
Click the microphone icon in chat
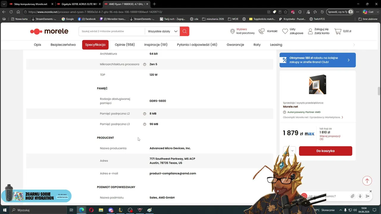(x=360, y=196)
